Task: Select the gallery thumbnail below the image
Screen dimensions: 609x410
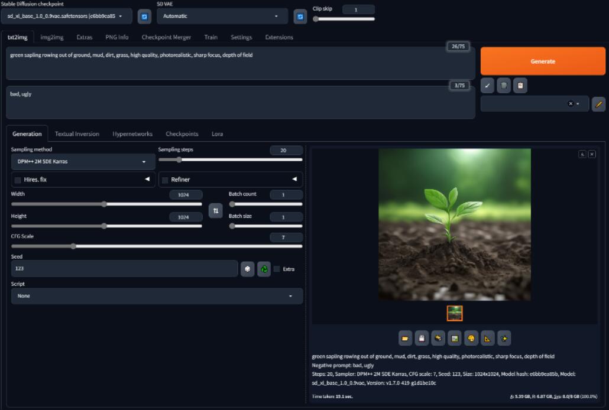Action: coord(455,313)
